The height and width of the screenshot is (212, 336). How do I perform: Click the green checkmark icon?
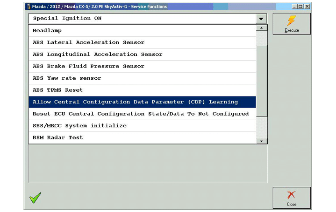35,198
